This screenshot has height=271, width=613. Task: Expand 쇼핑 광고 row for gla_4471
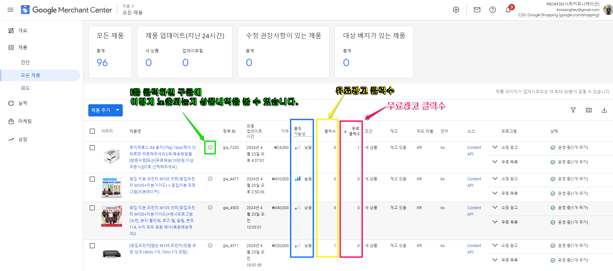coord(495,178)
